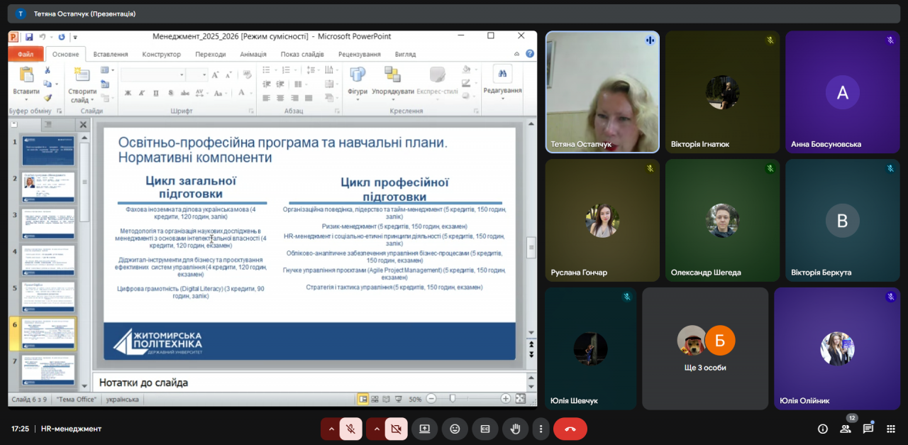
Task: Click the share screen (present now) icon
Action: [424, 429]
